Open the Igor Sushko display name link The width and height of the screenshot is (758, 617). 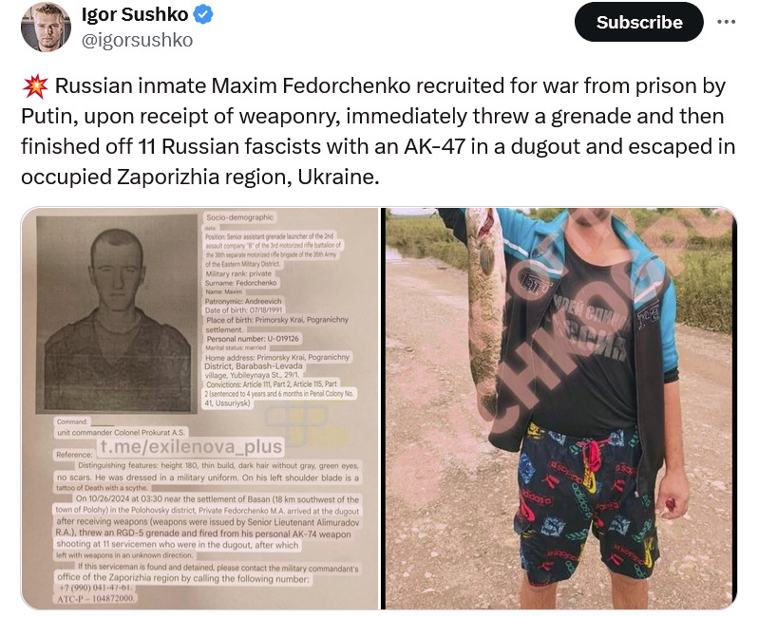coord(135,14)
